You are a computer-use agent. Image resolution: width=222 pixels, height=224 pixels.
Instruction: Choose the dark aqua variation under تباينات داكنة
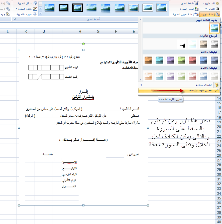coord(159,60)
